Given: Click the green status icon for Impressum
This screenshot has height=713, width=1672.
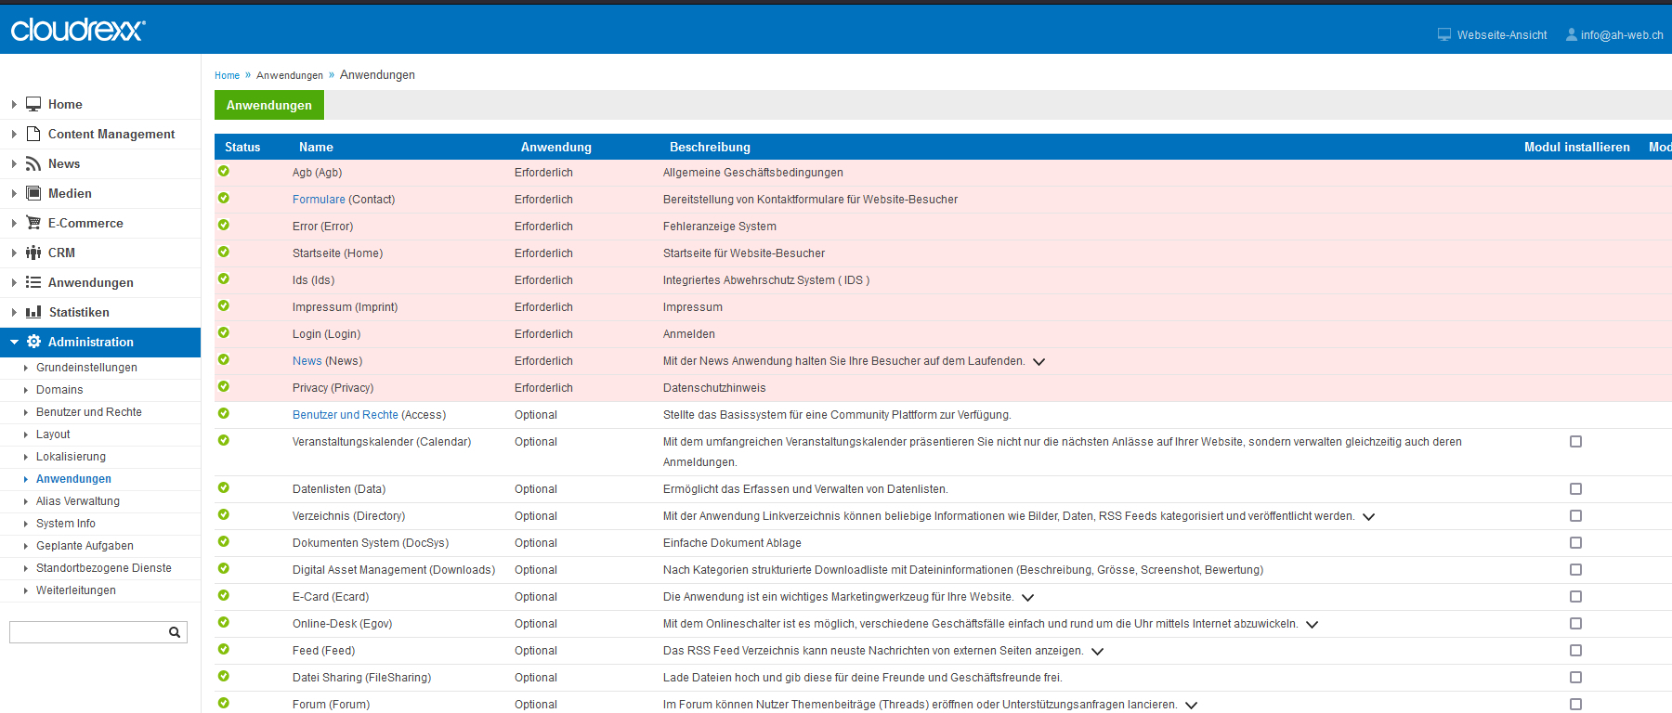Looking at the screenshot, I should click(x=224, y=305).
